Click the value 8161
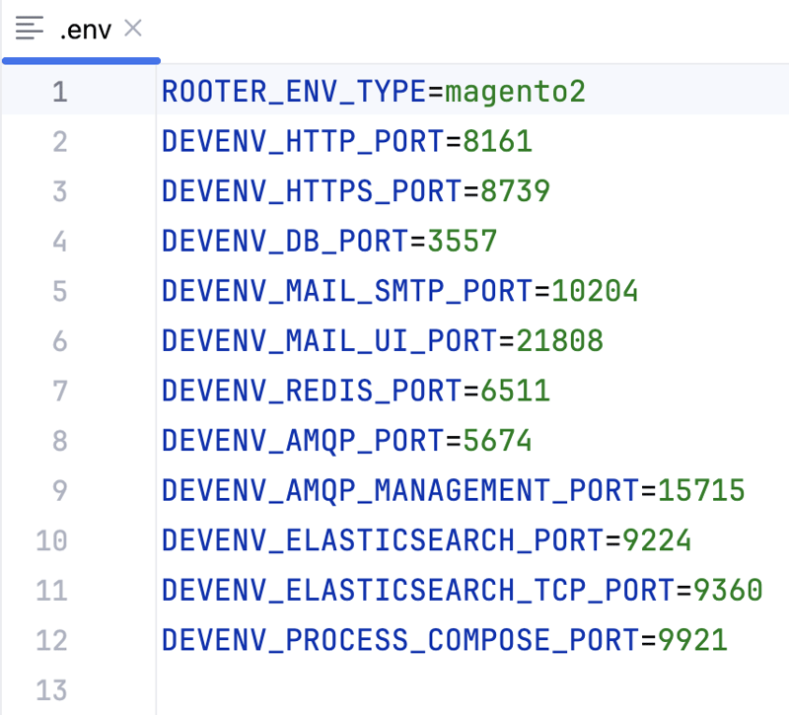This screenshot has width=789, height=715. coord(498,141)
